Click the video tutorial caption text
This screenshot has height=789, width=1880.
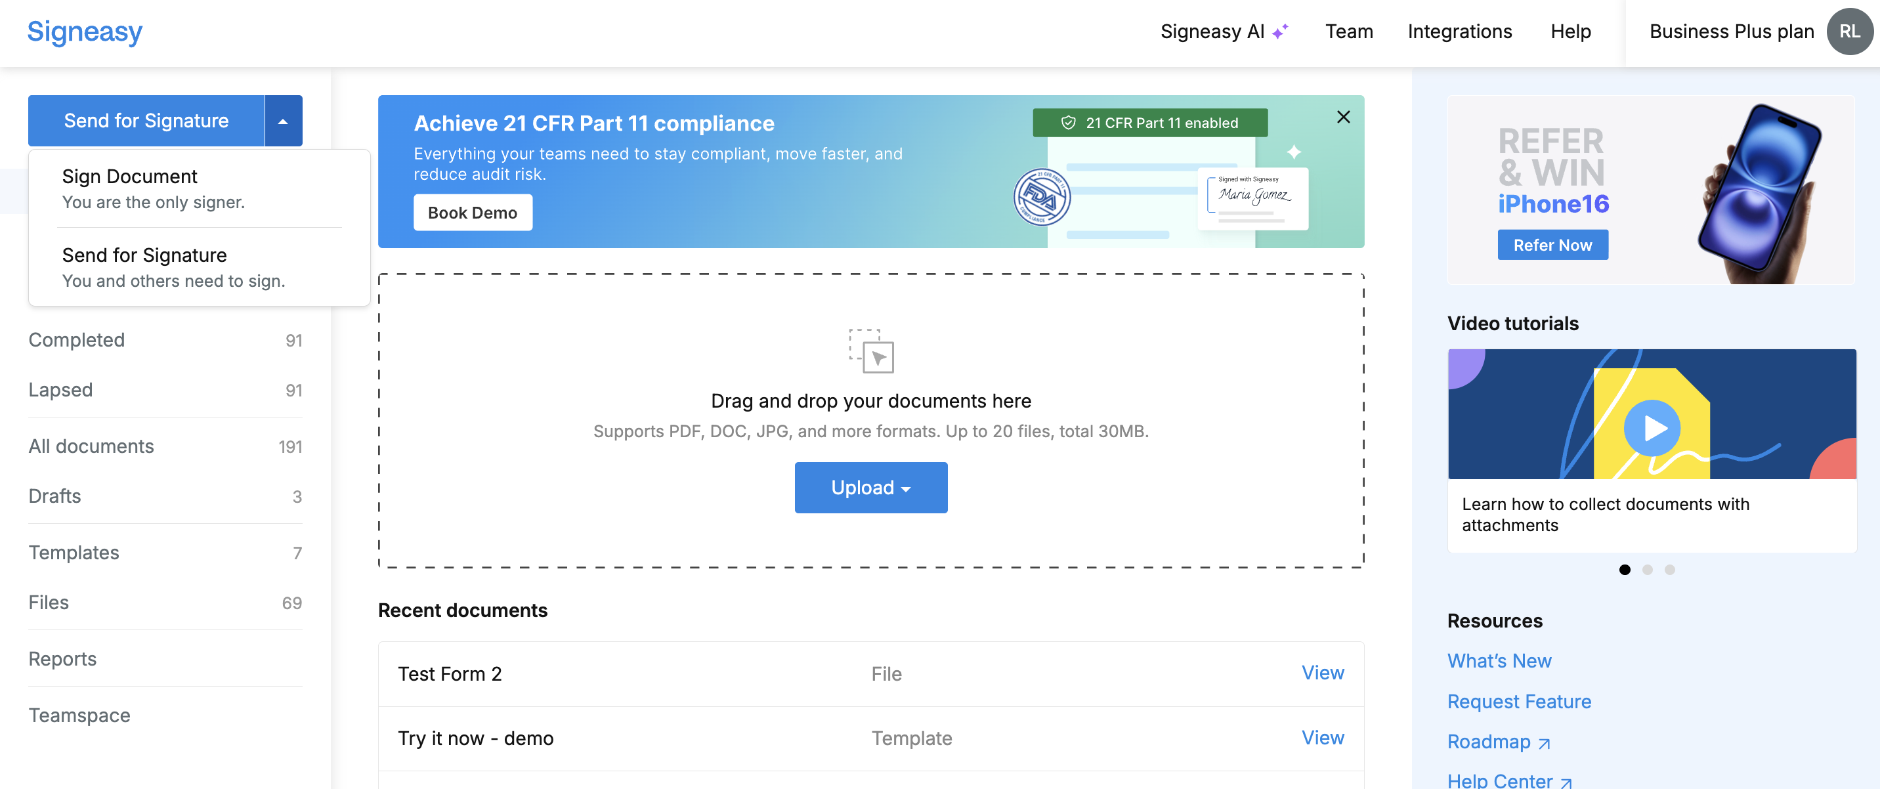coord(1605,515)
